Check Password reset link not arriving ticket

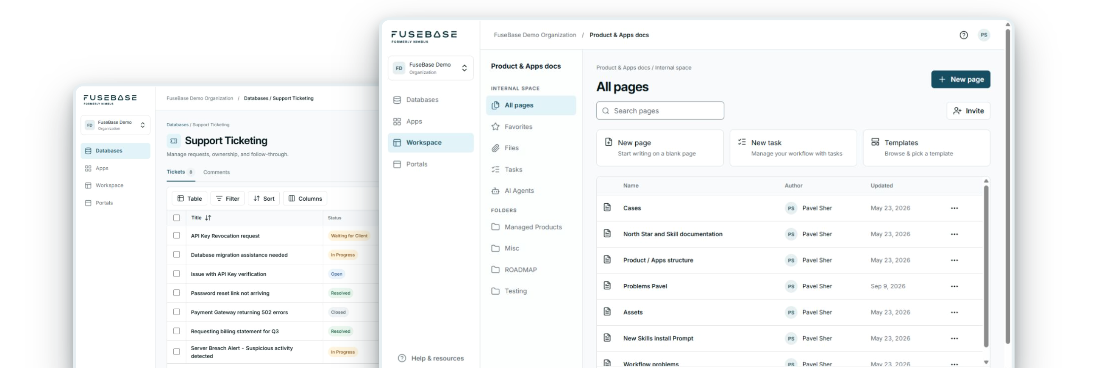coord(177,293)
